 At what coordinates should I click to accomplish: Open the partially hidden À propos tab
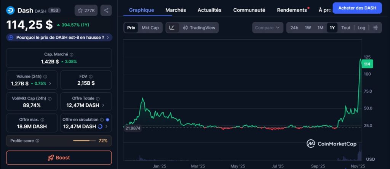tap(325, 10)
